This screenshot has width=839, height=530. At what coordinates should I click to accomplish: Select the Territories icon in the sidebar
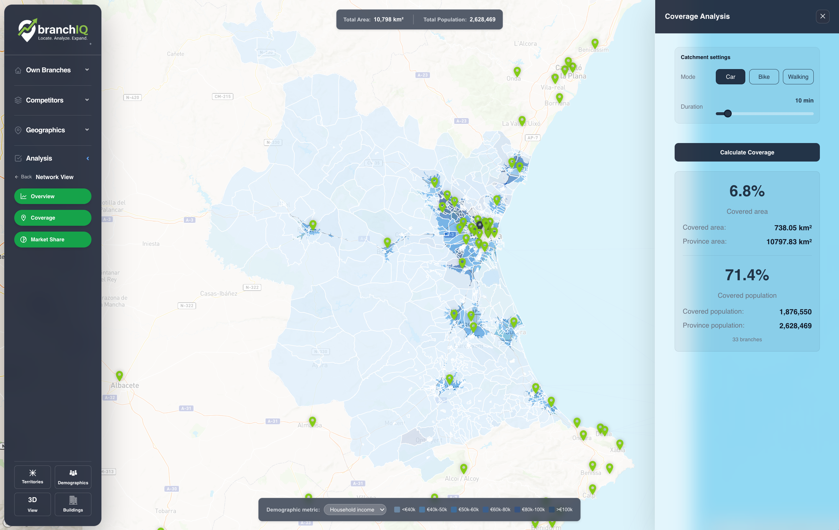tap(32, 473)
